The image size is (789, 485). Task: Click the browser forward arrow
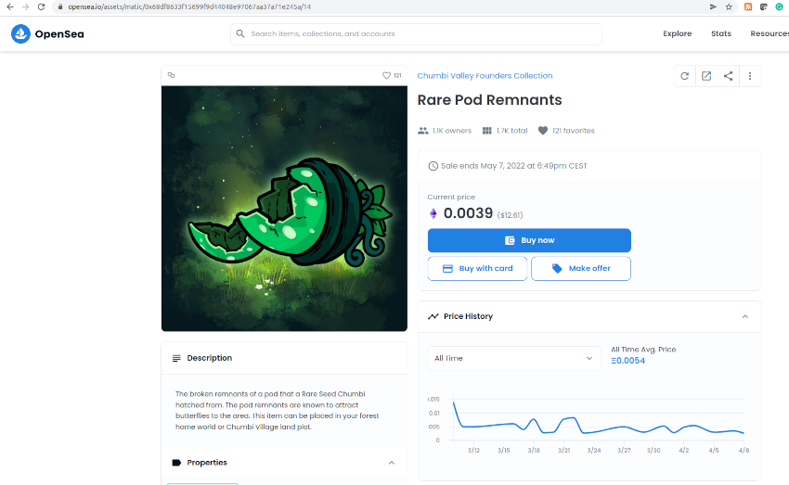[x=26, y=7]
